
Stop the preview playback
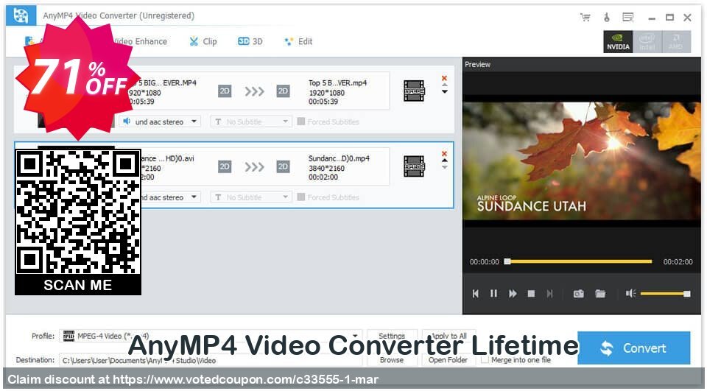coord(531,294)
